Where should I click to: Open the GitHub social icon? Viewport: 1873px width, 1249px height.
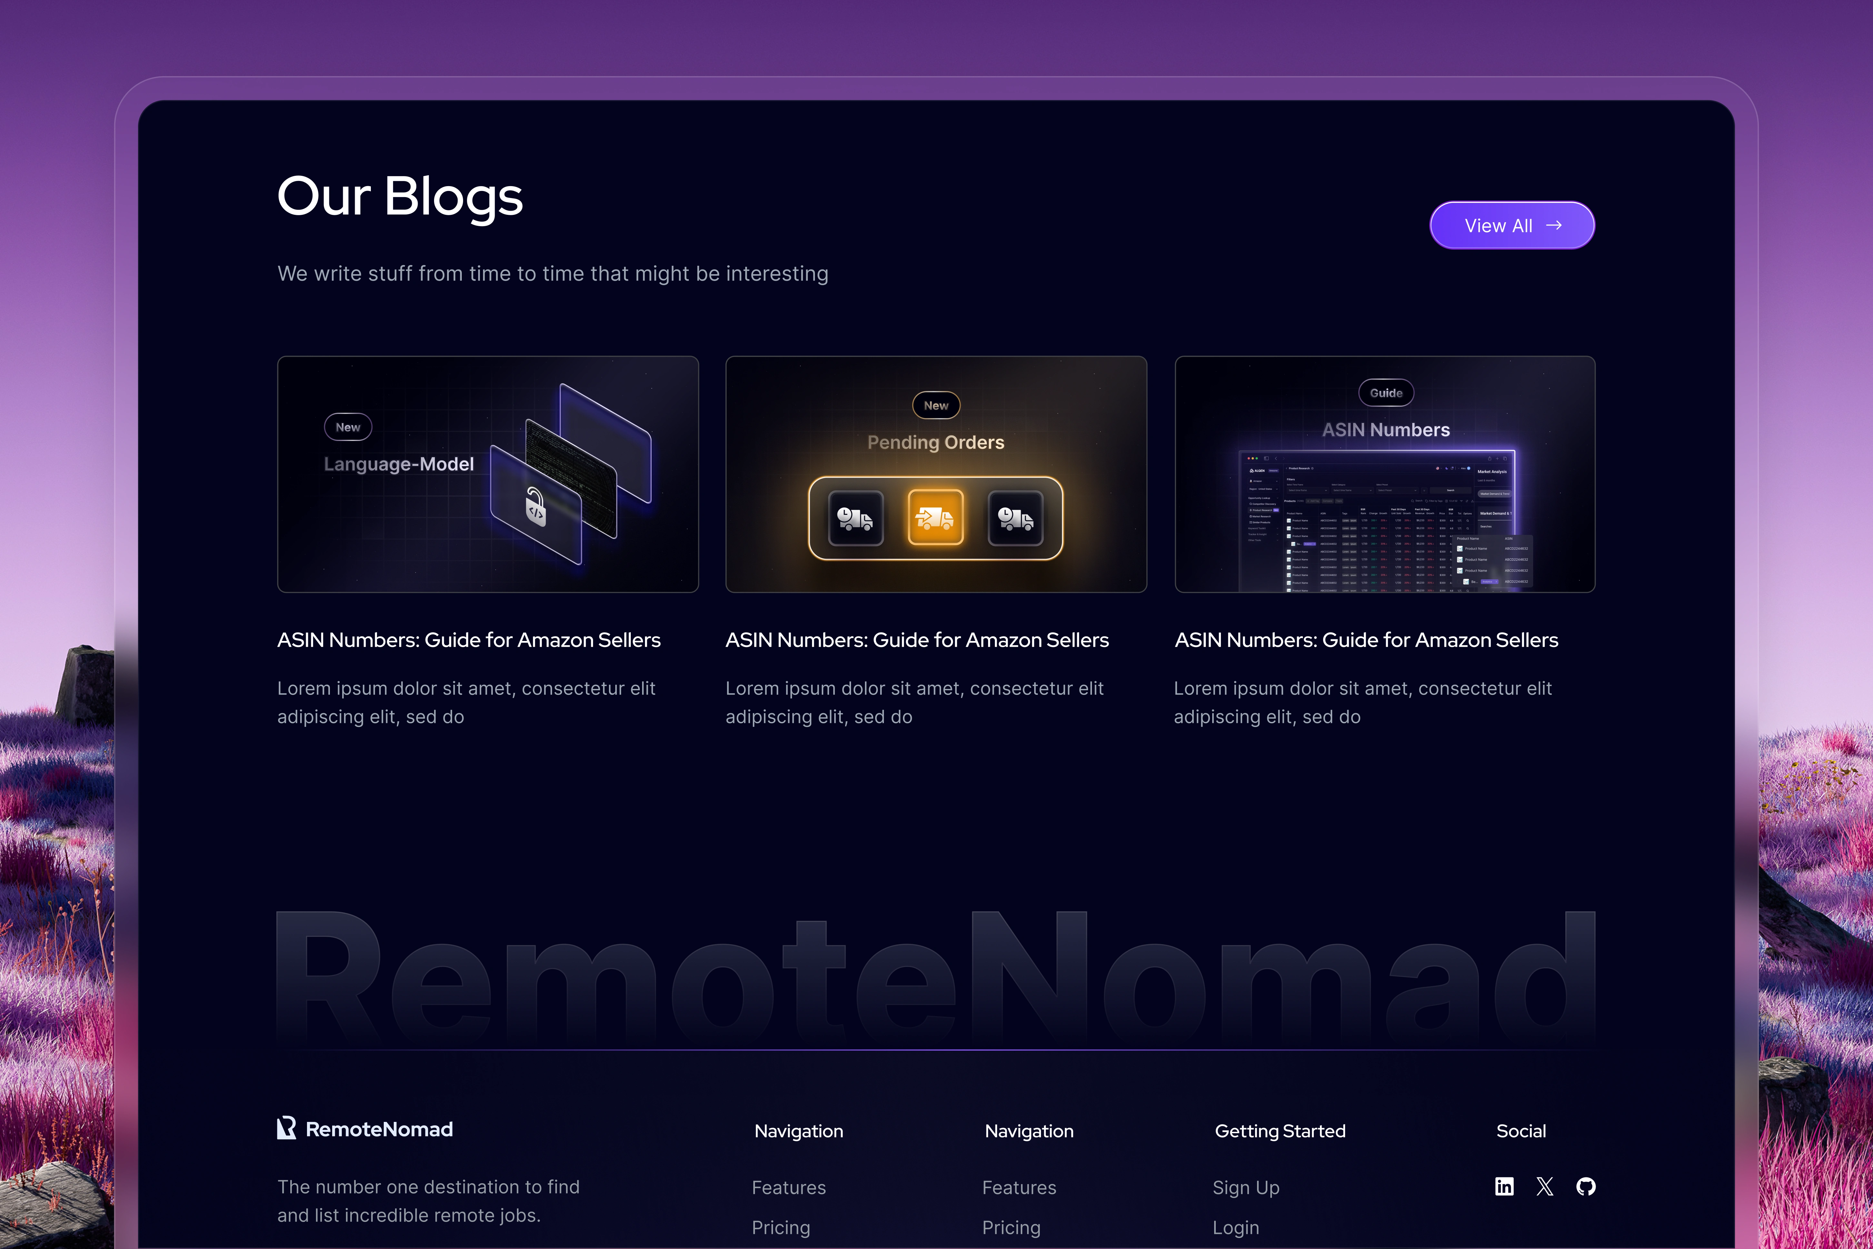1586,1186
